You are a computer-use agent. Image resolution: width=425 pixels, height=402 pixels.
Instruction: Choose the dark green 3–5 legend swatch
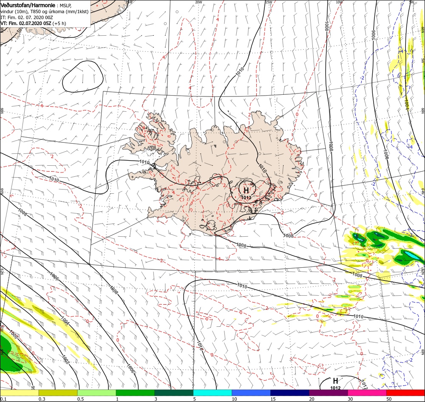174,393
